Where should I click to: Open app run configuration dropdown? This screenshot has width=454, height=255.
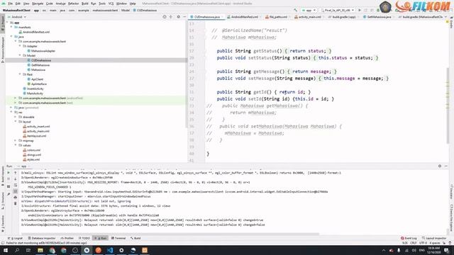309,10
